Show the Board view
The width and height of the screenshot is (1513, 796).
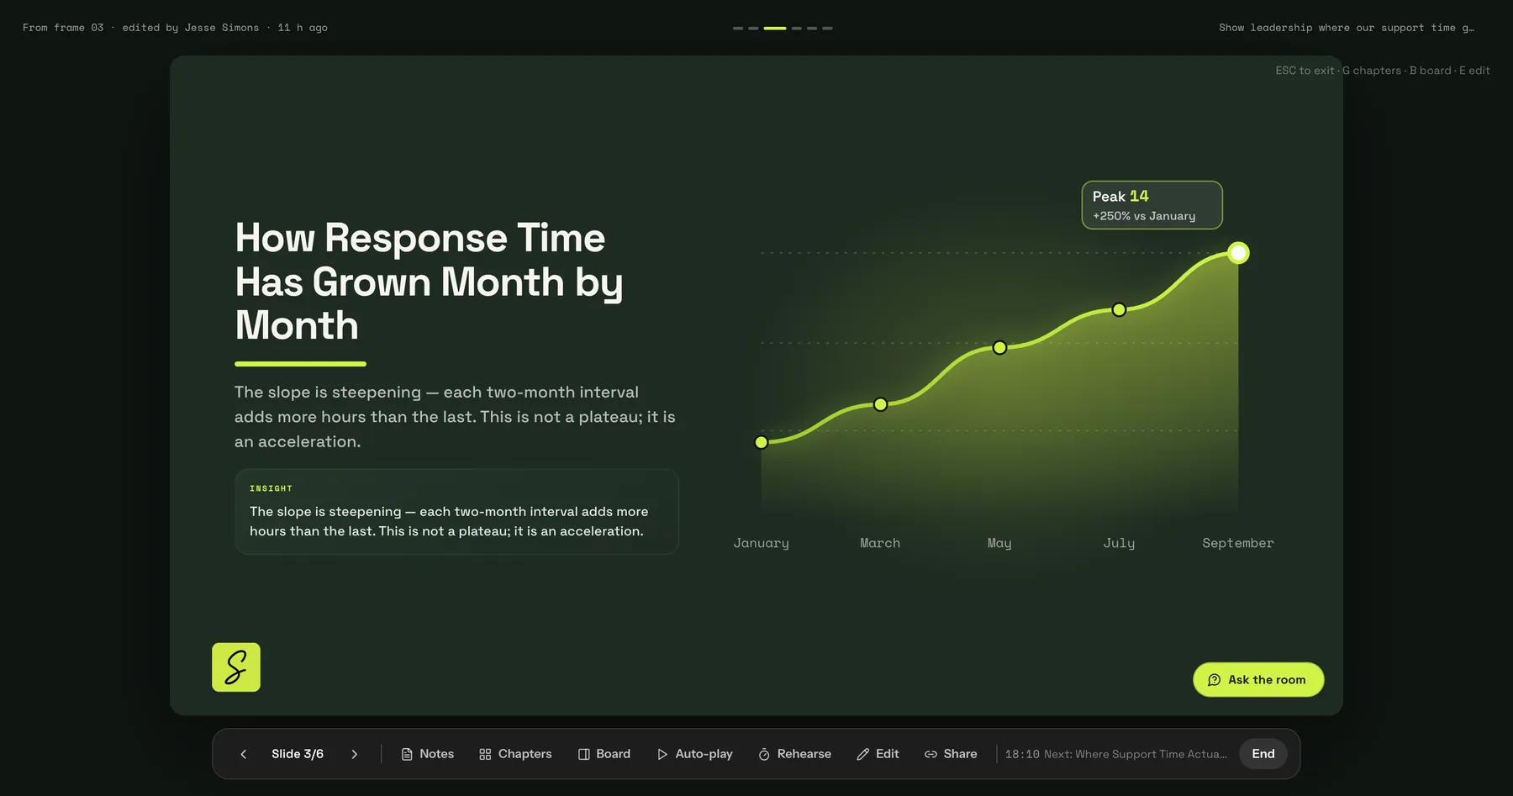pyautogui.click(x=604, y=754)
